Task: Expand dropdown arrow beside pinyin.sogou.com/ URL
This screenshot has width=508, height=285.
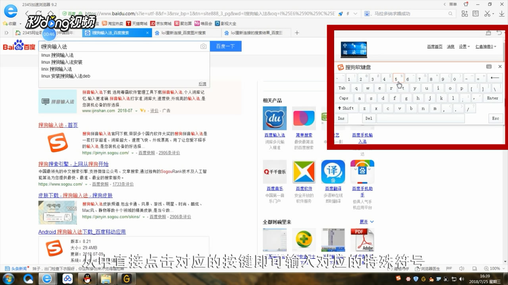Action: tap(132, 153)
